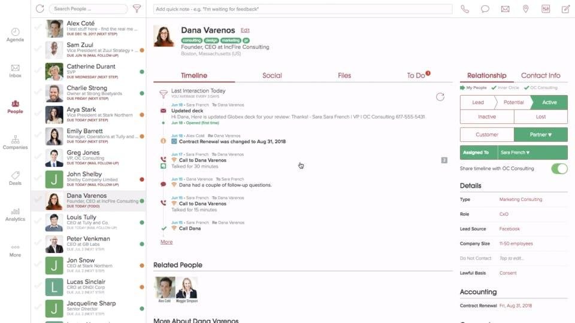Click the checkmark icon next to Call Dana

pyautogui.click(x=164, y=228)
